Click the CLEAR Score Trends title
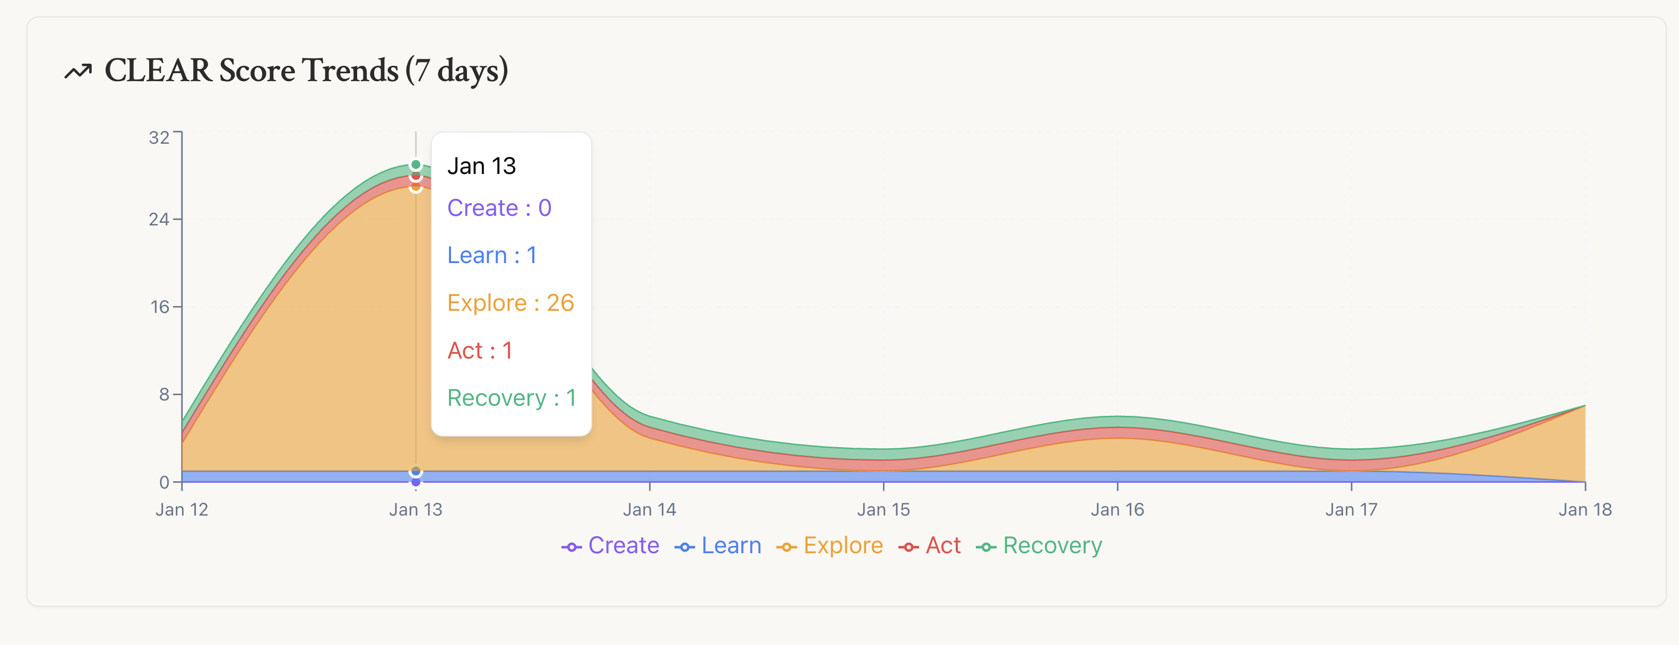The image size is (1679, 645). click(306, 71)
